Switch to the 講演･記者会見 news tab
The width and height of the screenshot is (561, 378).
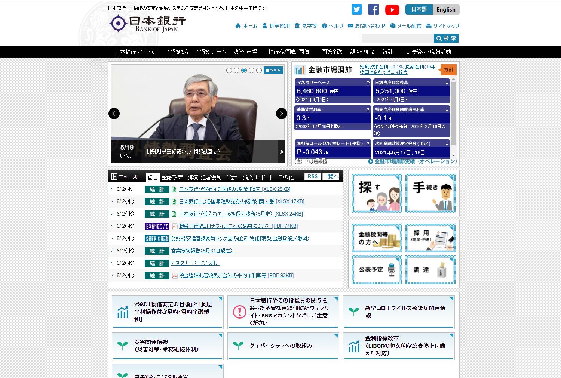(204, 177)
